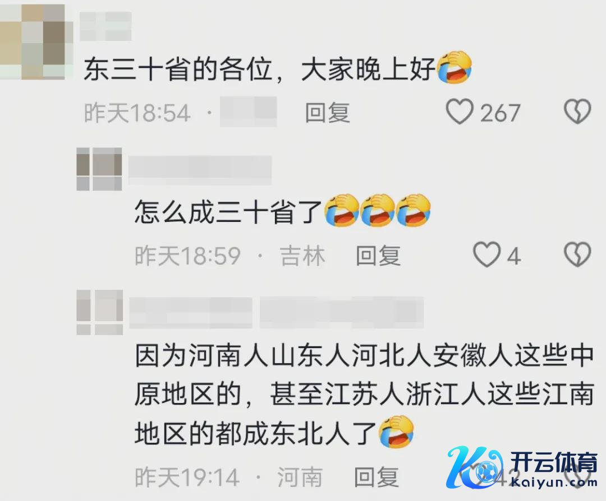The height and width of the screenshot is (501, 606).
Task: Tap the Kaiyun 开云体育 logo watermark
Action: [523, 467]
